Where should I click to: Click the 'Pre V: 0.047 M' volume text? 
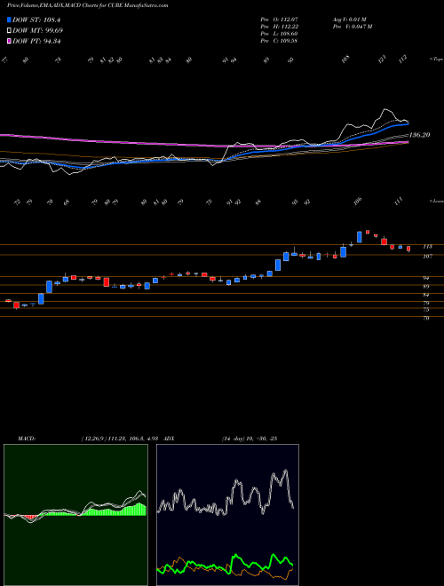pos(353,27)
